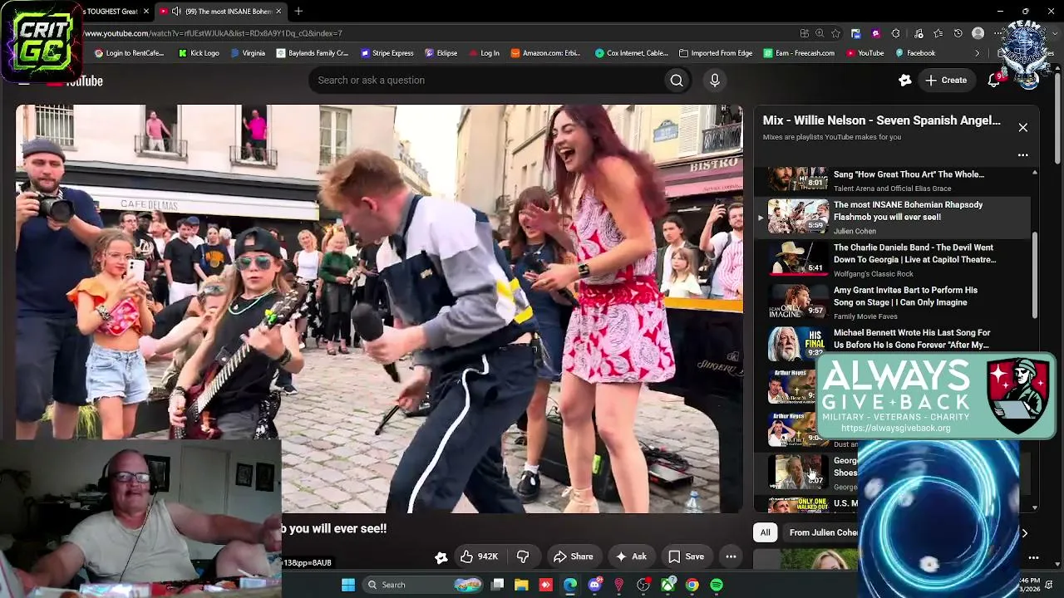Screen dimensions: 1064x598
Task: Click the Share button
Action: pos(574,556)
